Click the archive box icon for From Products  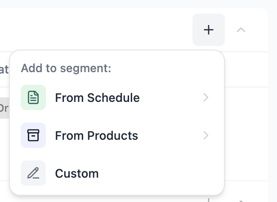pos(33,135)
